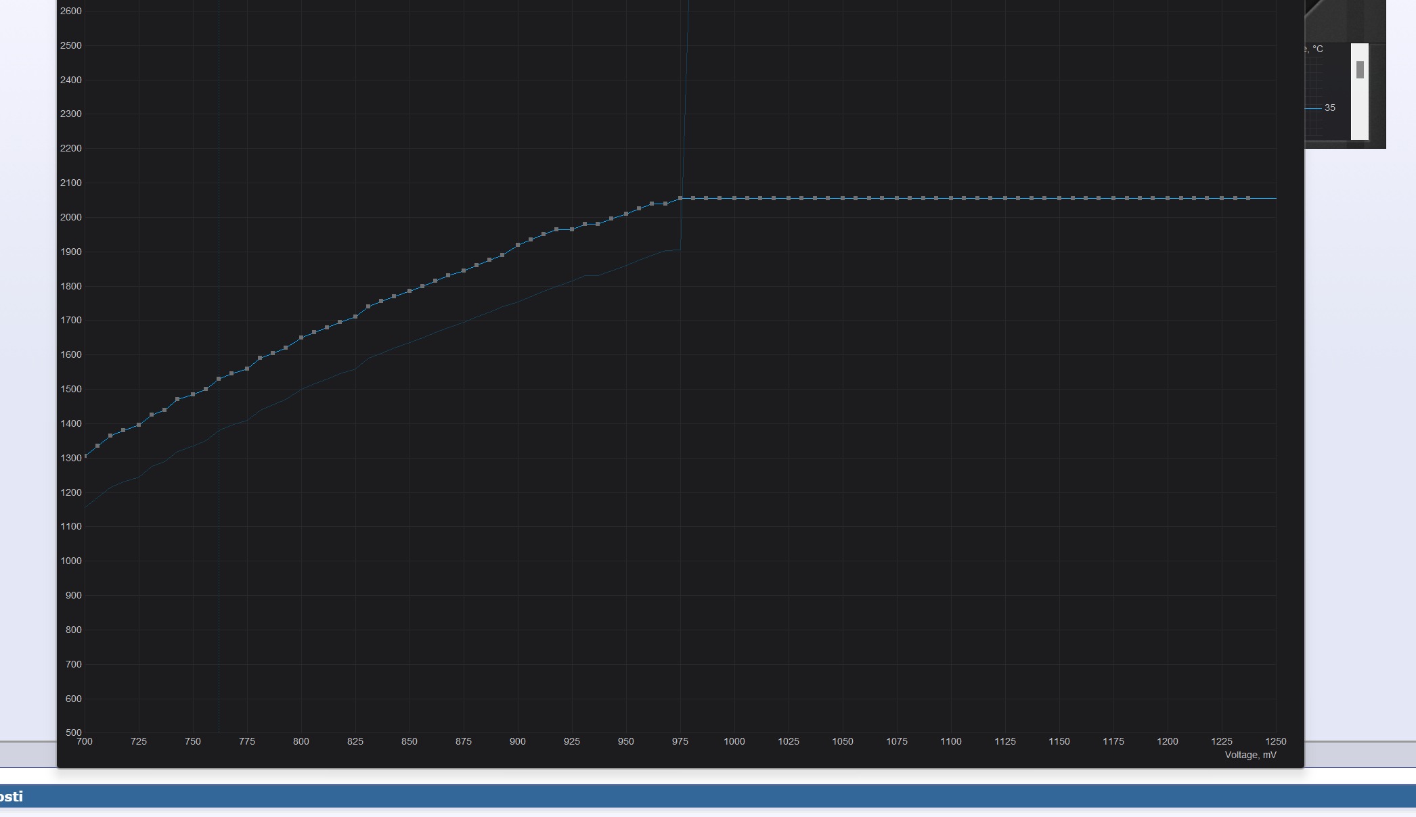Select the curve point at 1050 mV
Image resolution: width=1416 pixels, height=817 pixels.
tap(843, 198)
